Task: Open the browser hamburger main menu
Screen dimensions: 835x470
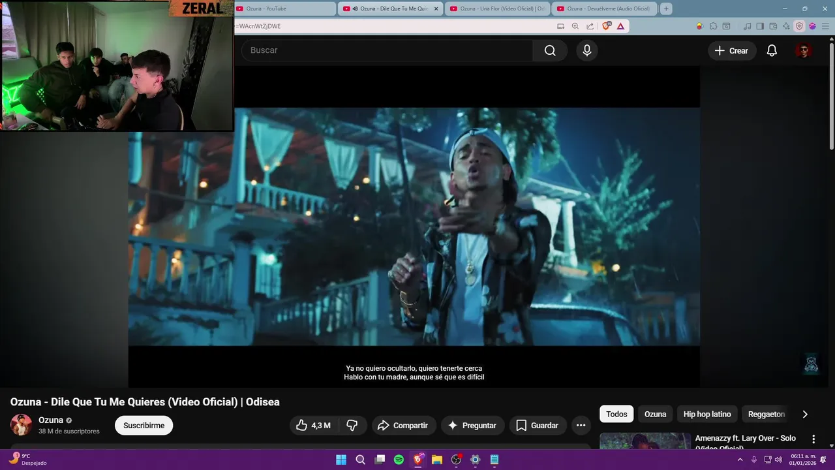Action: (825, 26)
